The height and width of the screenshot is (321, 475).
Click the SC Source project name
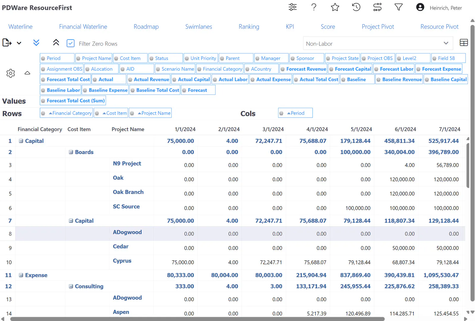coord(126,207)
